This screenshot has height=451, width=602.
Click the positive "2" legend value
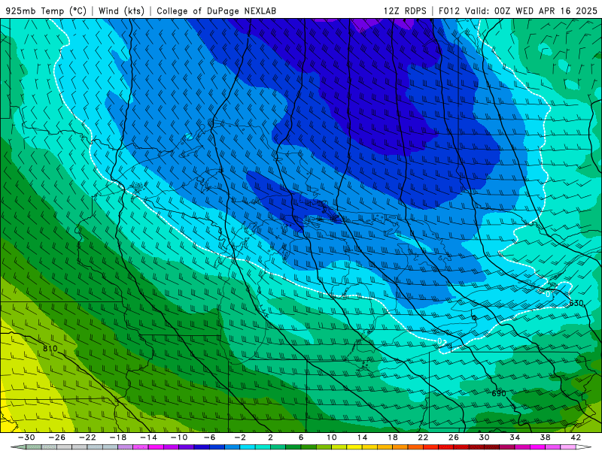point(270,437)
